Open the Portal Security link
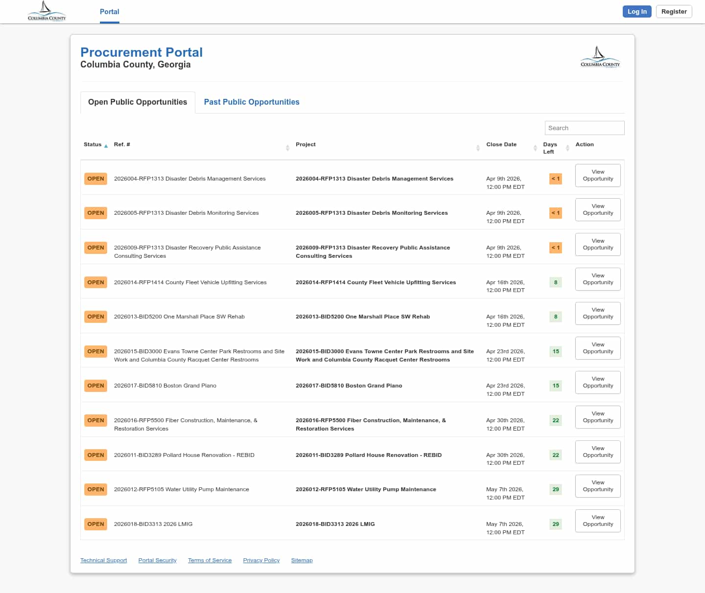 pyautogui.click(x=157, y=560)
